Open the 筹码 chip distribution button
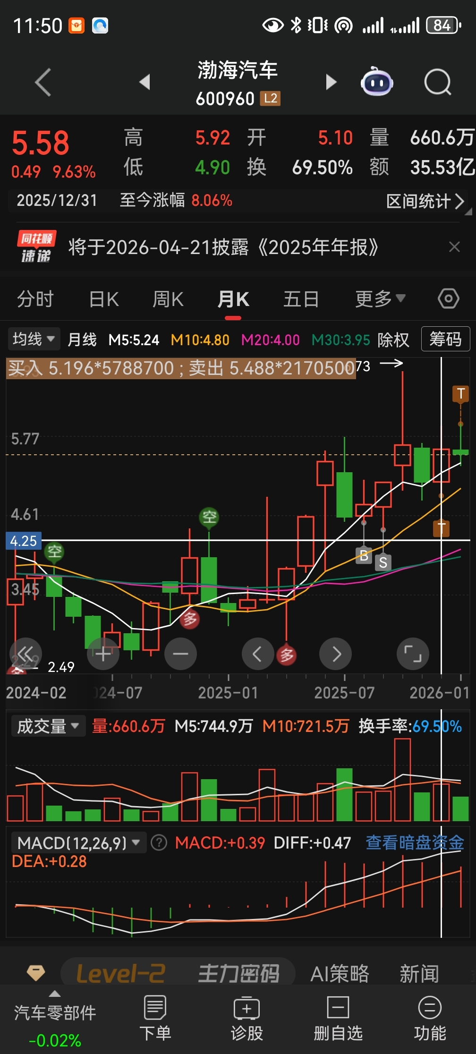Viewport: 476px width, 1054px height. pyautogui.click(x=445, y=339)
